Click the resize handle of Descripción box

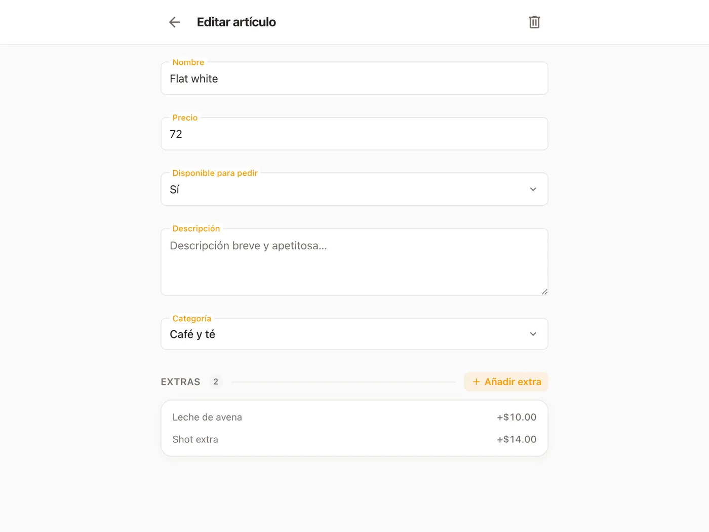click(x=544, y=292)
